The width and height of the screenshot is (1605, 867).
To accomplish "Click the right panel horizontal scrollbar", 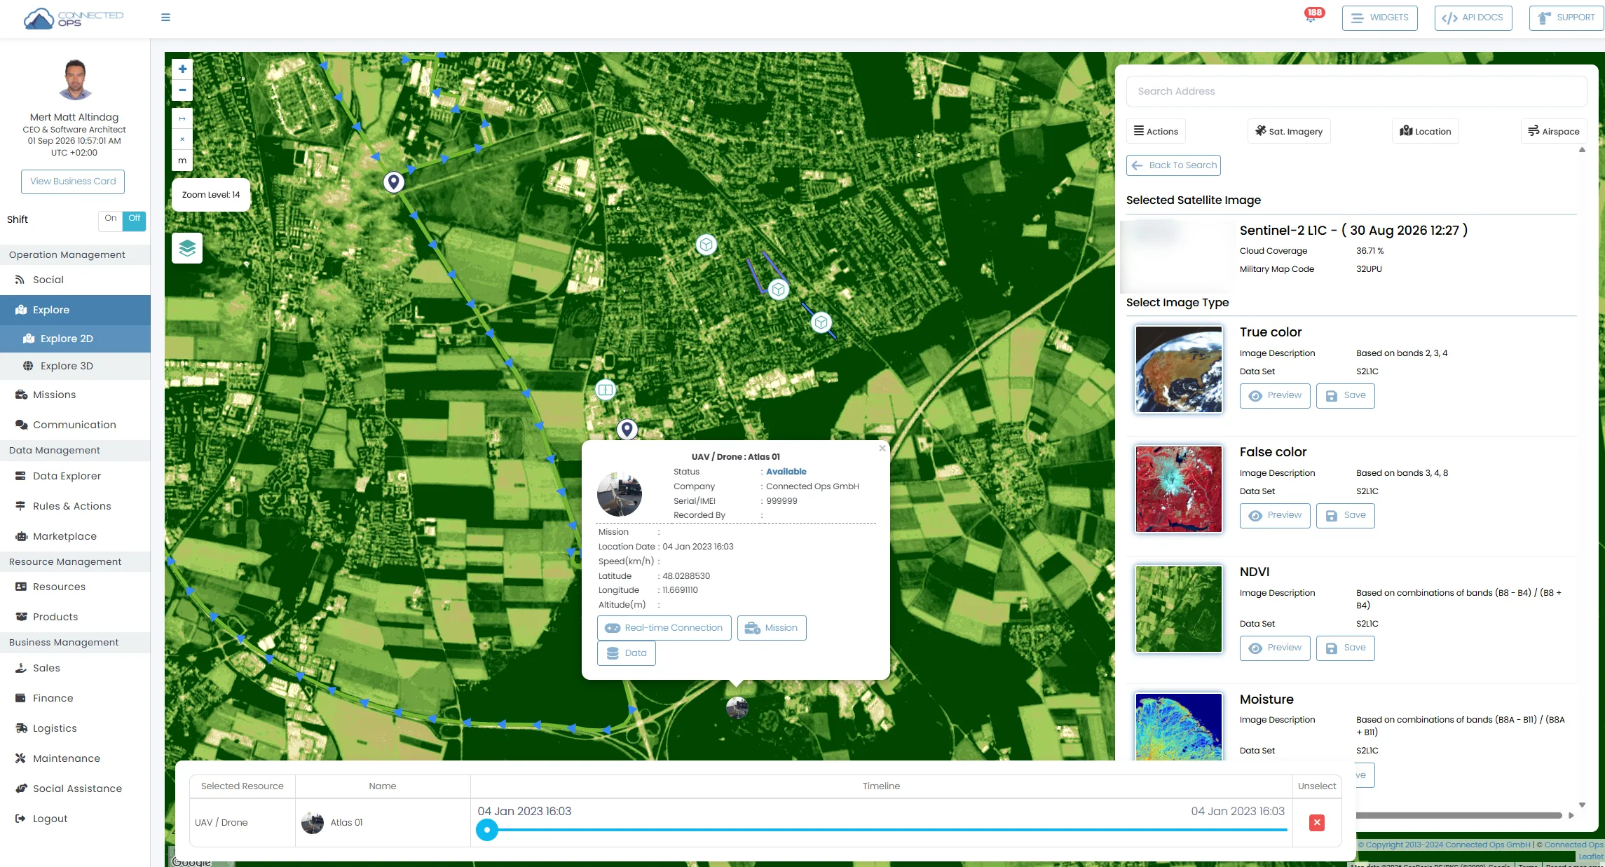I will 1458,816.
